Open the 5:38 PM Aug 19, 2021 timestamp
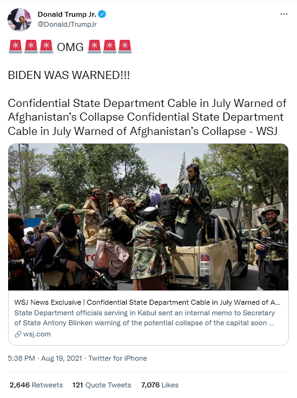The height and width of the screenshot is (398, 297). (x=45, y=358)
